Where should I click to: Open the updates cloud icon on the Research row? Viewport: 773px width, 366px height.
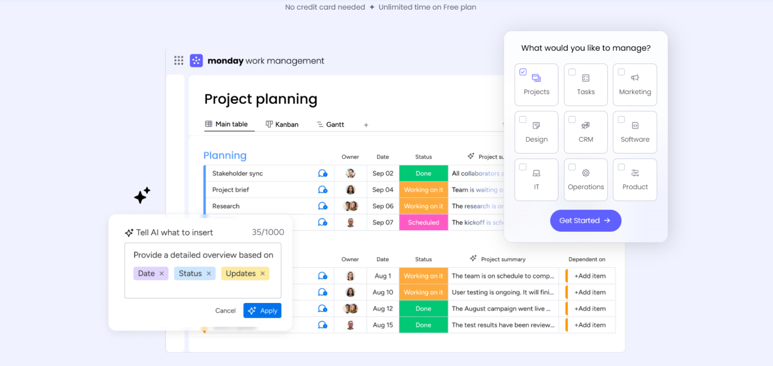[x=323, y=206]
